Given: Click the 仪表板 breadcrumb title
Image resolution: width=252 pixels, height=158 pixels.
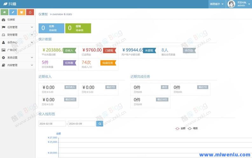Looking at the screenshot, I should [43, 14].
